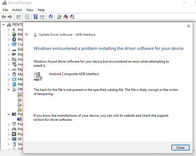Click the Back arrow in the Device Manager toolbar
Image resolution: width=196 pixels, height=156 pixels.
point(4,17)
